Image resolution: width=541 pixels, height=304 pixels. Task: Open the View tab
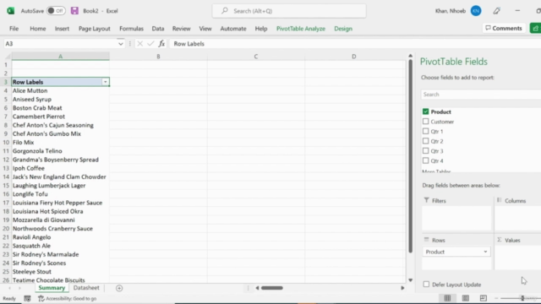pos(205,29)
